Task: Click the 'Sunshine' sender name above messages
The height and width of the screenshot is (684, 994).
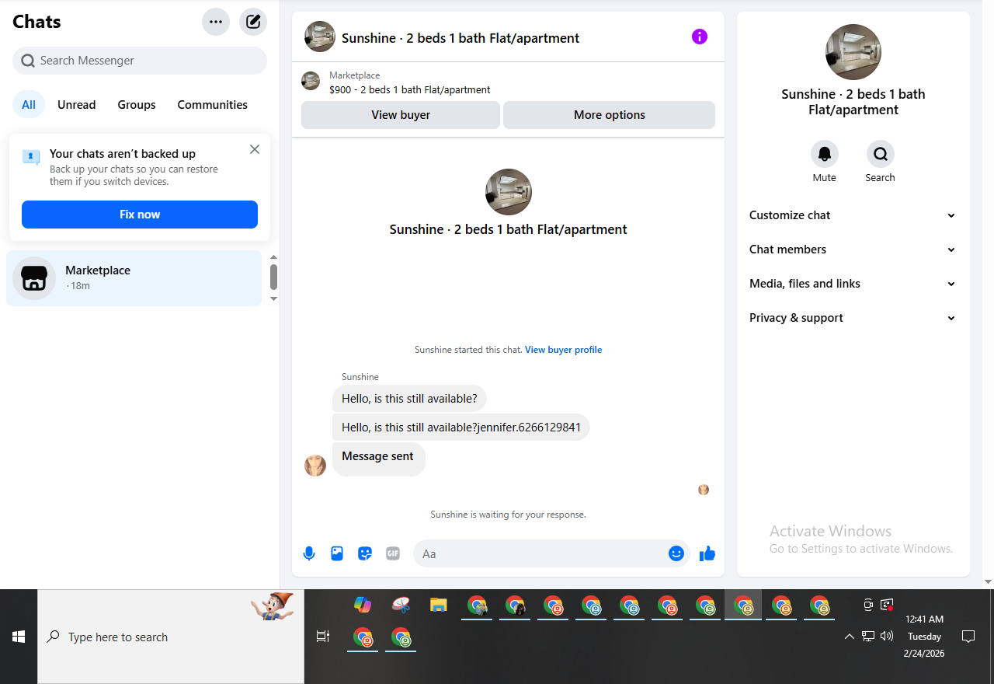Action: point(360,377)
